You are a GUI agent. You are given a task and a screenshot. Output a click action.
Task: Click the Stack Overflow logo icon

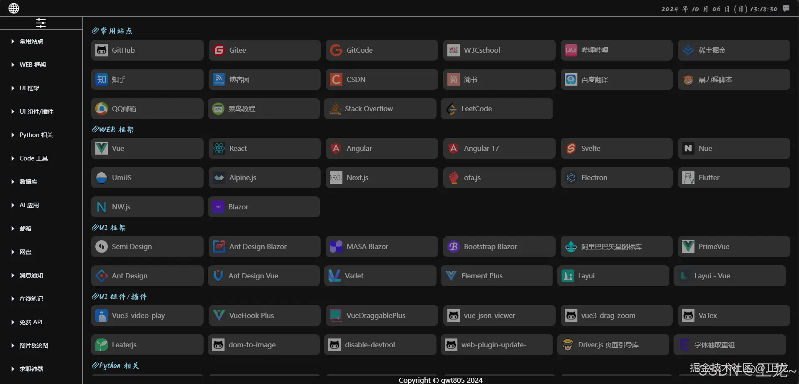334,109
